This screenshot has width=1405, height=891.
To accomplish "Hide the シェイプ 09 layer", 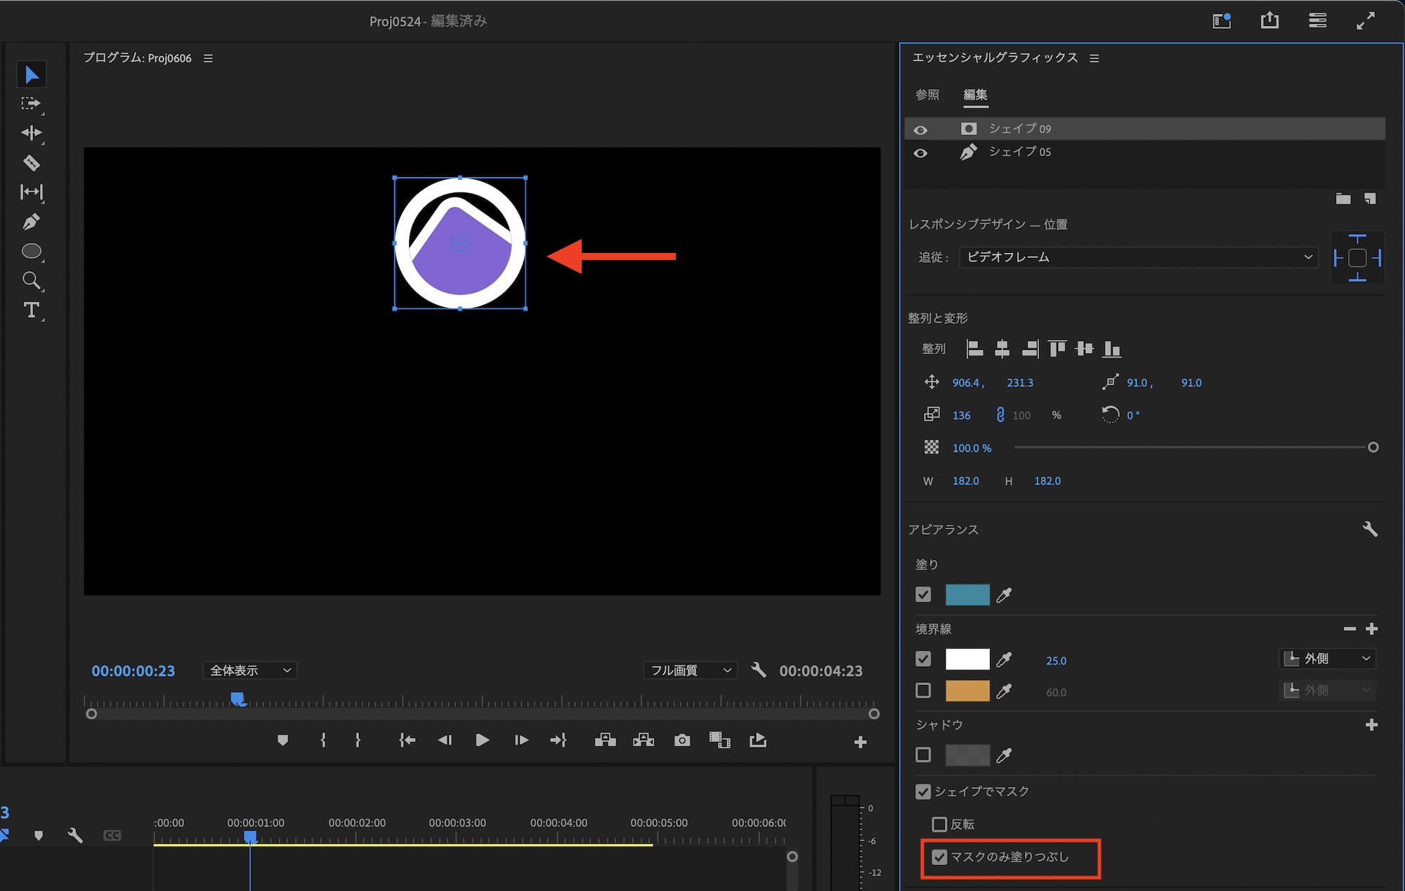I will (920, 130).
